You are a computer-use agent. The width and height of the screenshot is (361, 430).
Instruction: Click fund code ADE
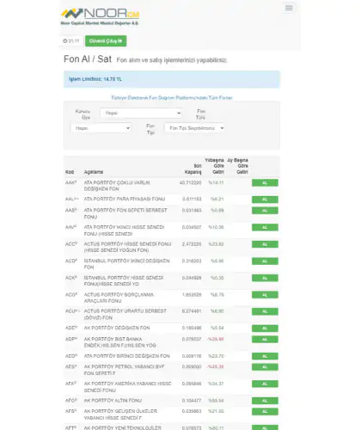pyautogui.click(x=71, y=328)
